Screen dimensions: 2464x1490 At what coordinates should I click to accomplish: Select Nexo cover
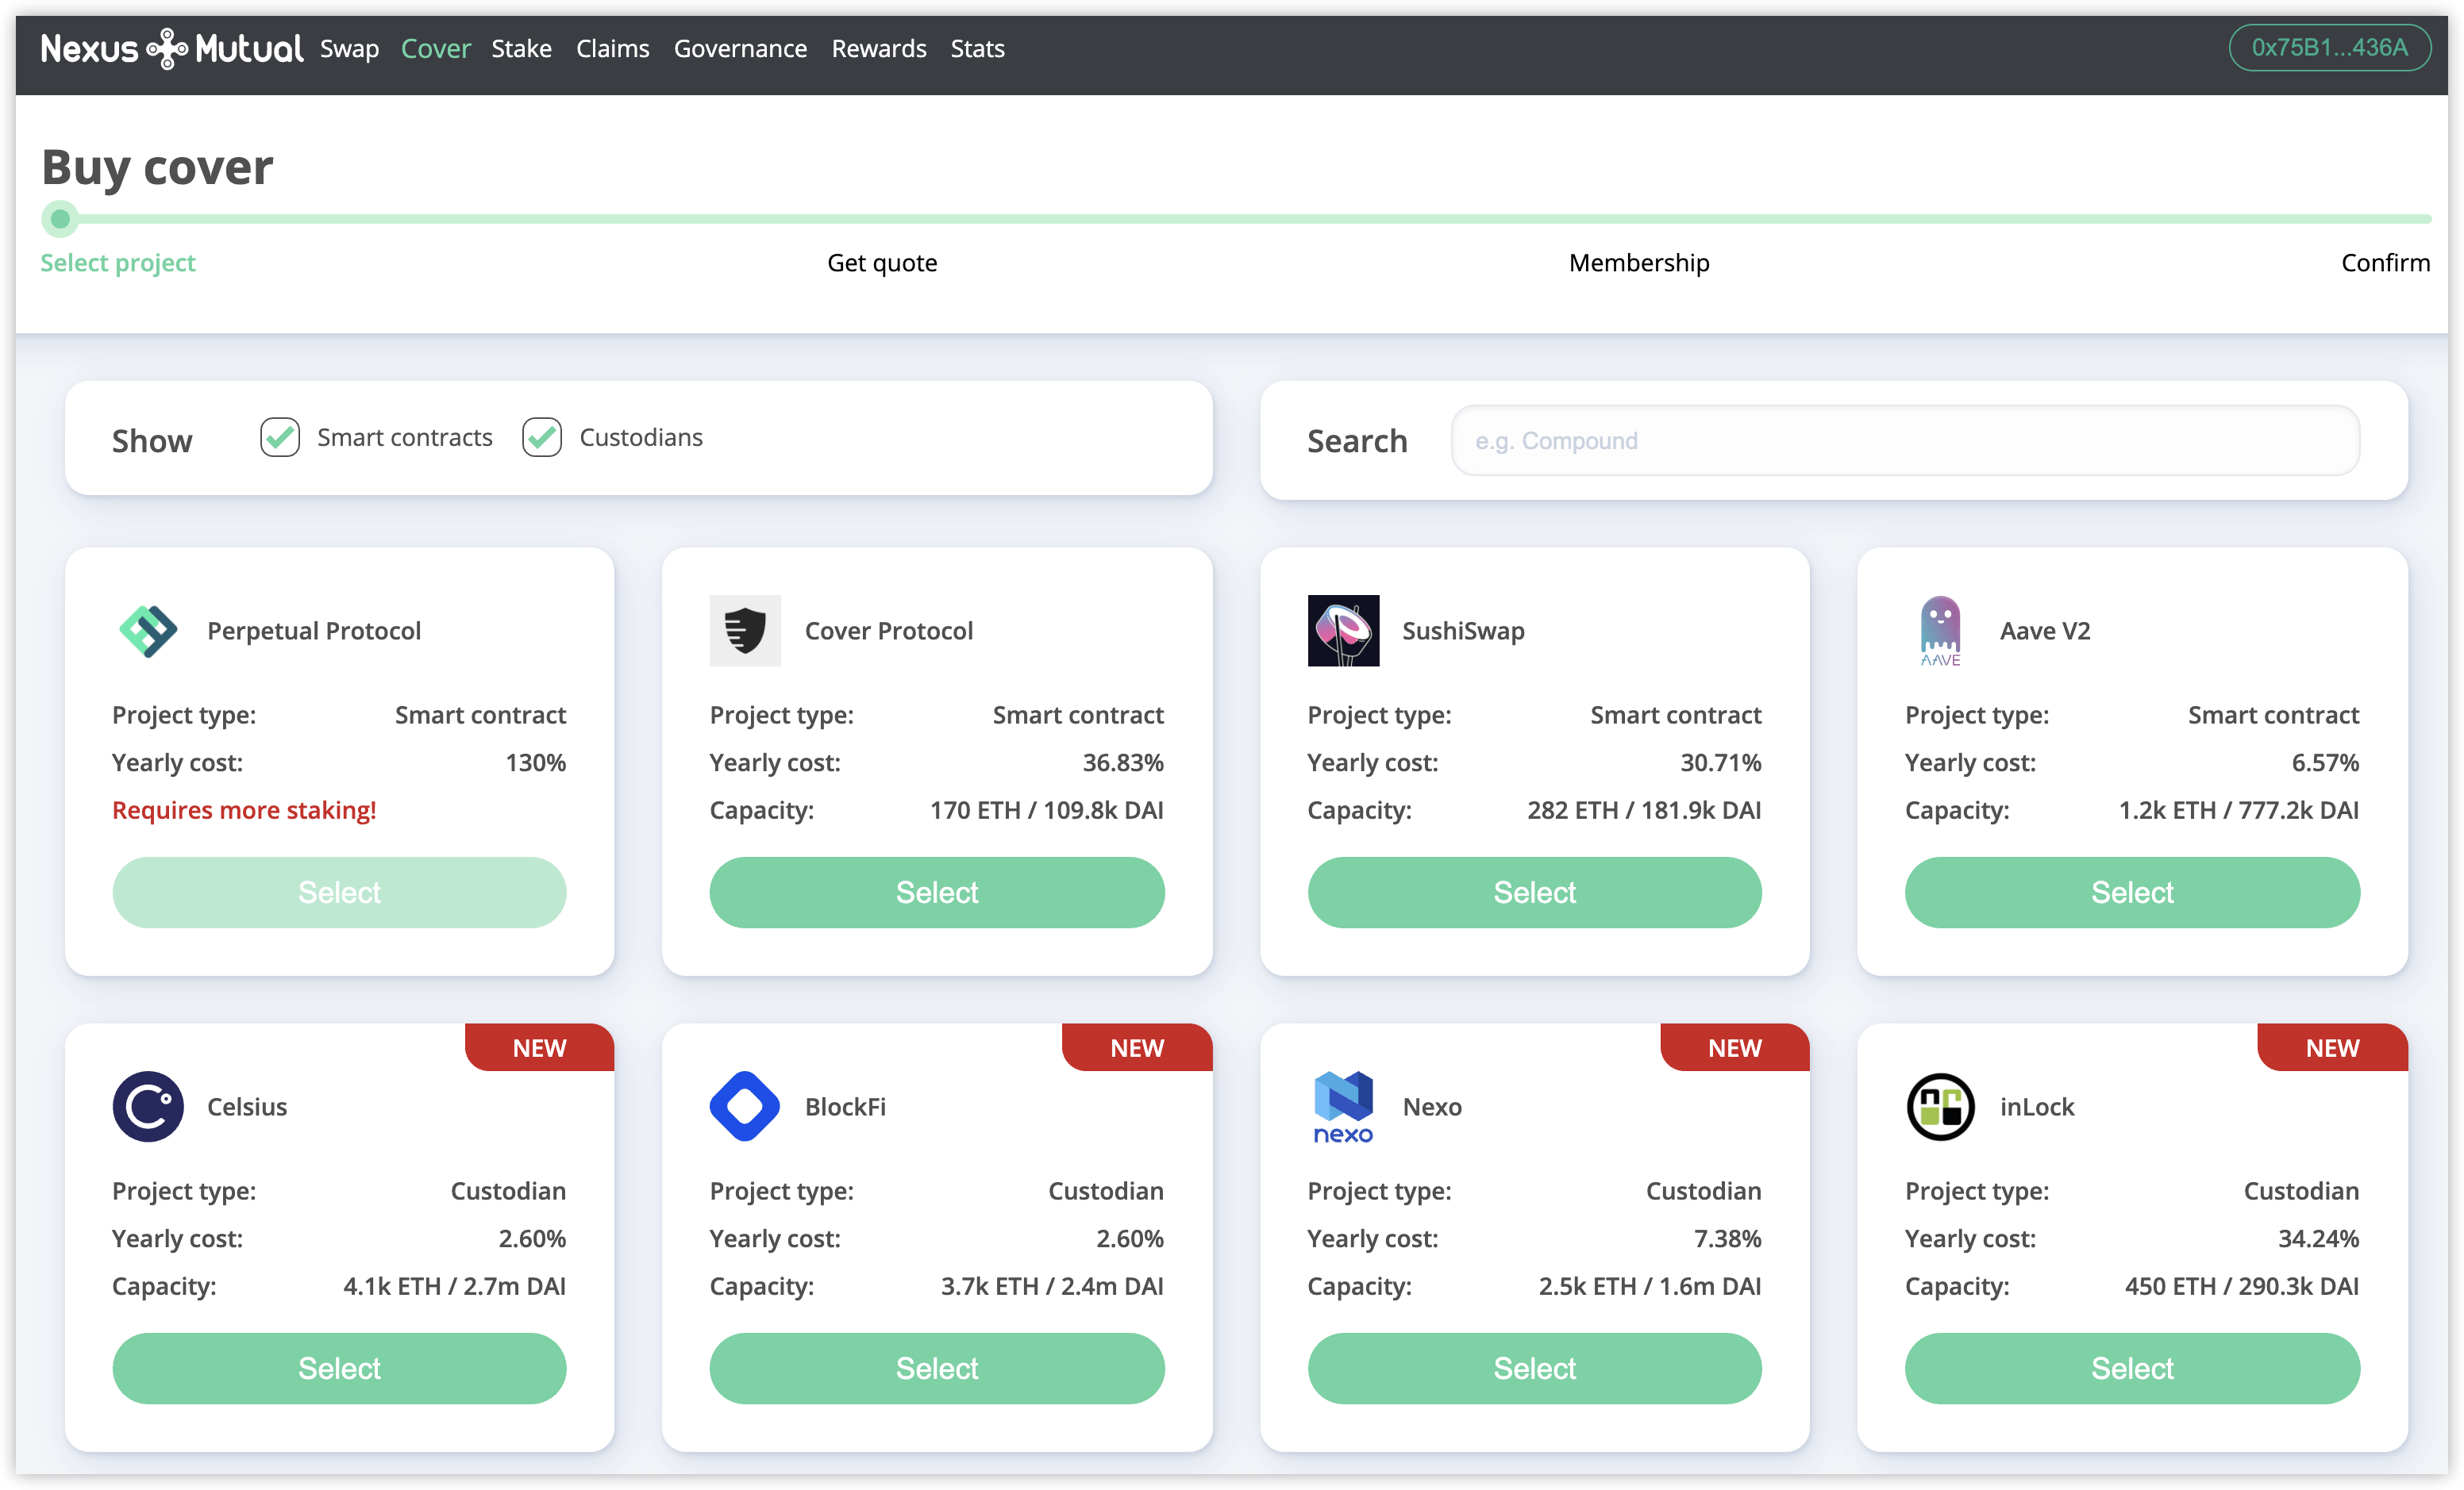pyautogui.click(x=1534, y=1368)
